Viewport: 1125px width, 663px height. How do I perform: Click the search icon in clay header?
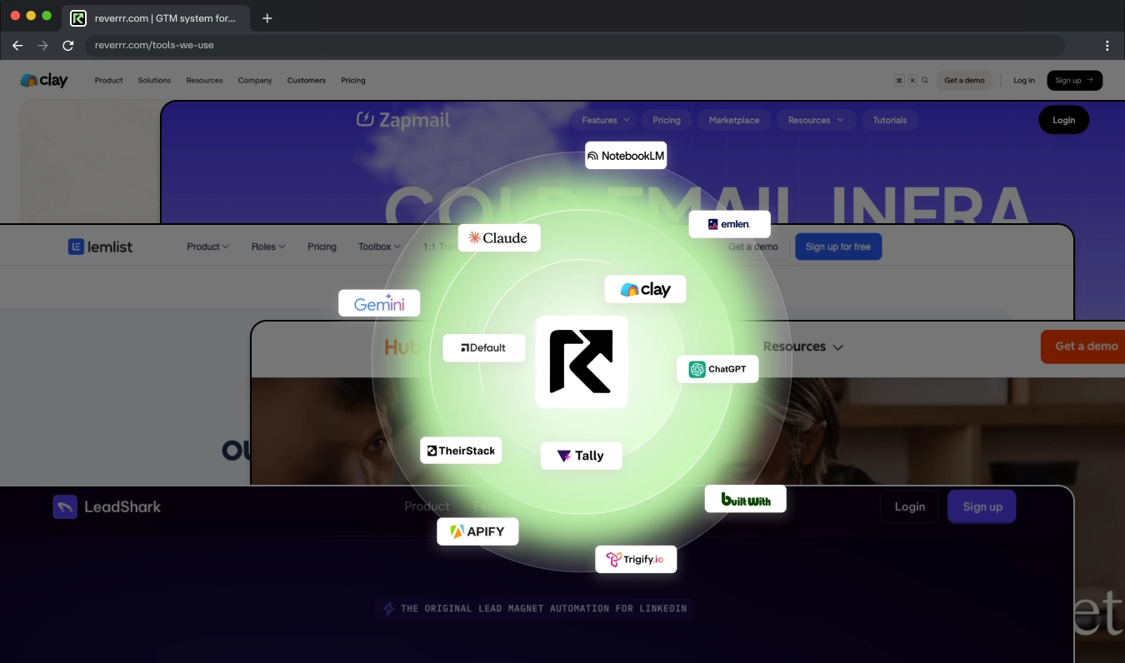[x=925, y=81]
